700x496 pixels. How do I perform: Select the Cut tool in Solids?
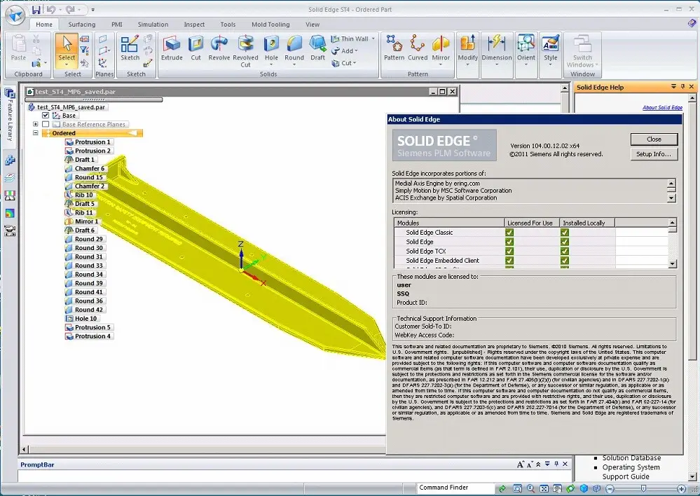[196, 48]
